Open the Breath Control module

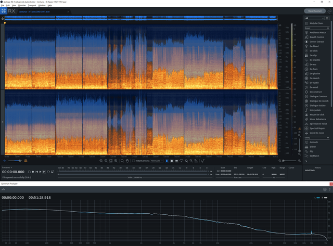(314, 37)
